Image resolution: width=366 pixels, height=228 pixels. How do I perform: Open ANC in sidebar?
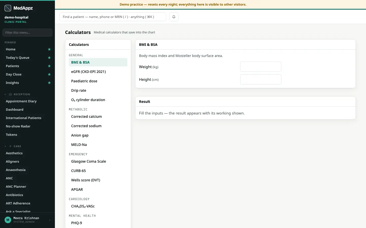click(x=9, y=178)
